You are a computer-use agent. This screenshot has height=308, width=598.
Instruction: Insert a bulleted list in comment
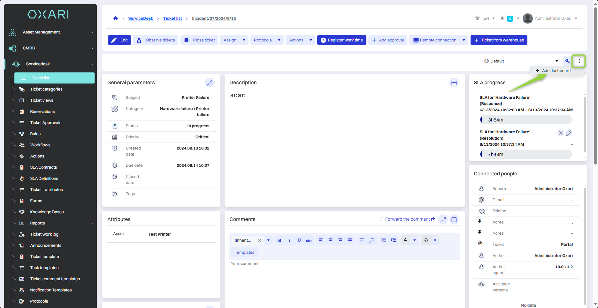tap(362, 240)
